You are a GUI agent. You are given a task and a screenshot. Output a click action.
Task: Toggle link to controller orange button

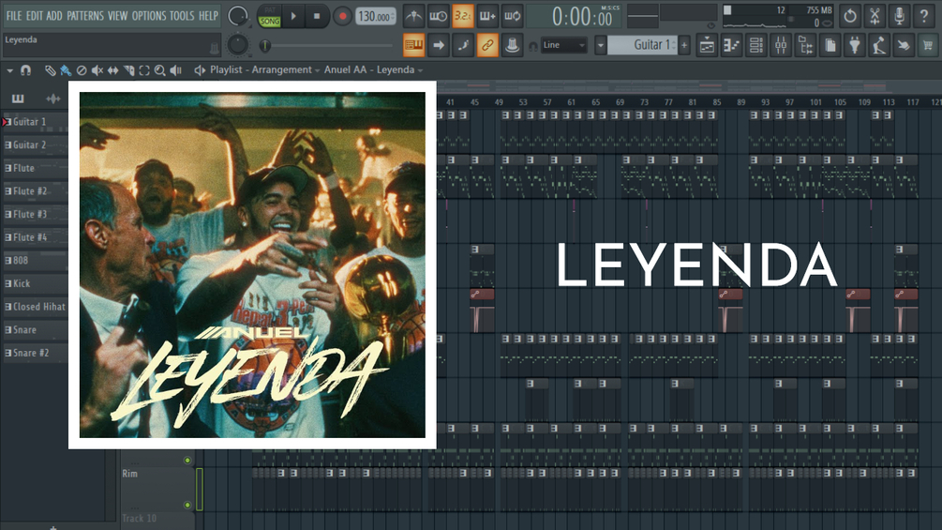[x=487, y=45]
